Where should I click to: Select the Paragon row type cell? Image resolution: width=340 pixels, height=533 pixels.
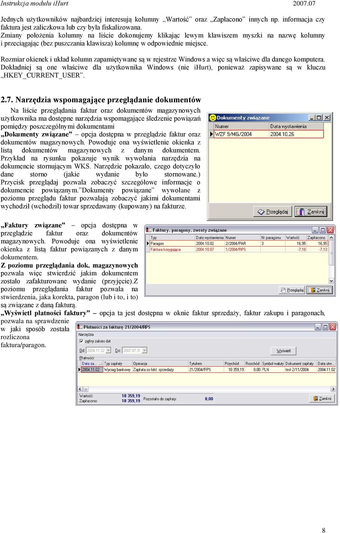point(172,244)
